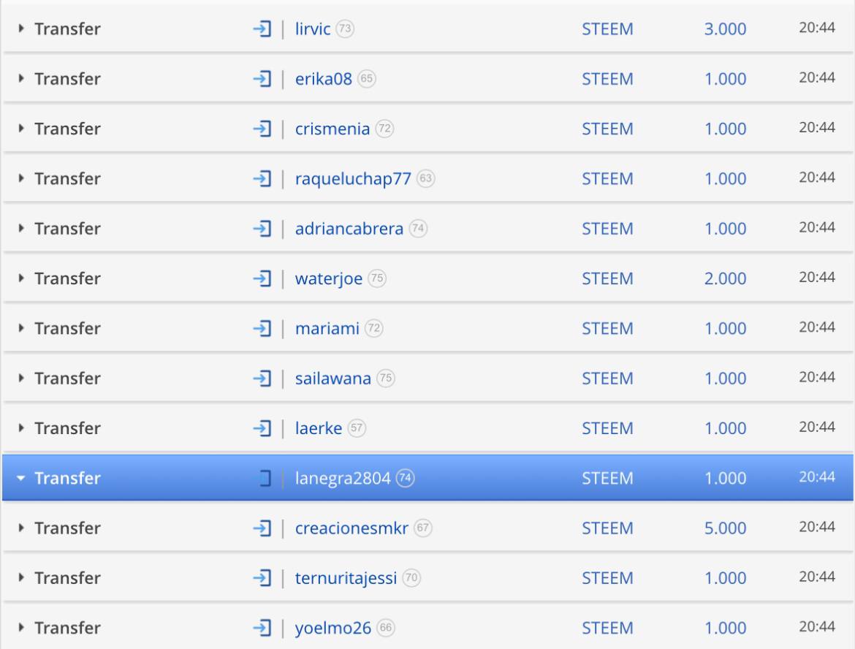Open the yoelmo26 account link

coord(332,629)
